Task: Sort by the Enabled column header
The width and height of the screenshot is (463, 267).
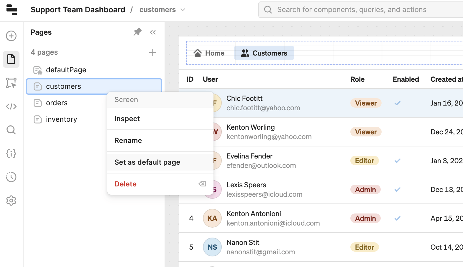Action: click(x=406, y=79)
